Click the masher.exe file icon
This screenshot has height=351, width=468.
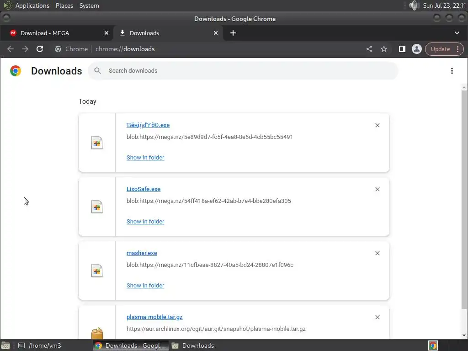coord(97,271)
